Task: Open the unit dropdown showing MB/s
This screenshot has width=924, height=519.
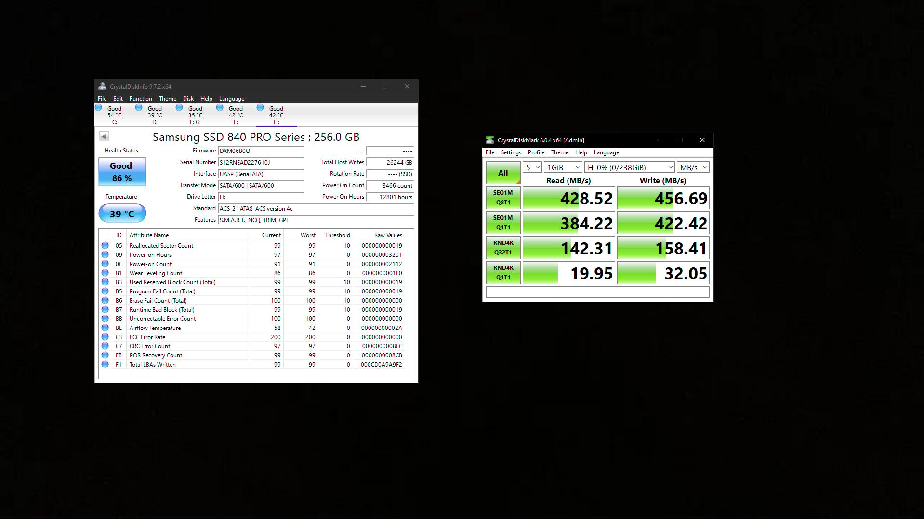Action: click(x=693, y=167)
